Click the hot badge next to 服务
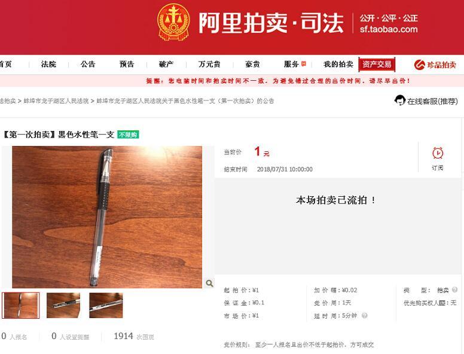The height and width of the screenshot is (354, 464). pyautogui.click(x=303, y=63)
